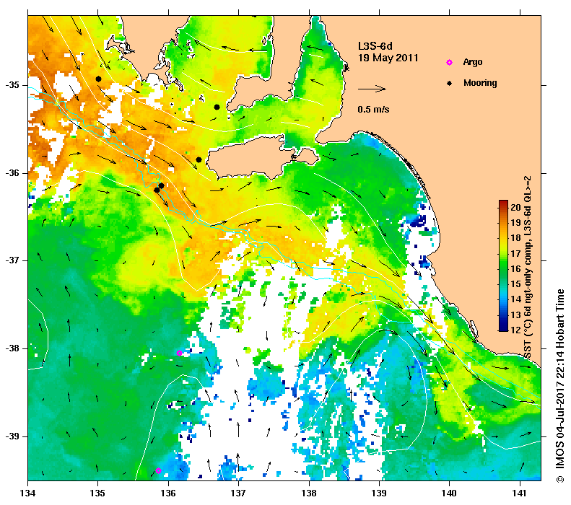This screenshot has height=505, width=571.
Task: Click the '0.5 m/s' scale label
Action: click(x=373, y=109)
